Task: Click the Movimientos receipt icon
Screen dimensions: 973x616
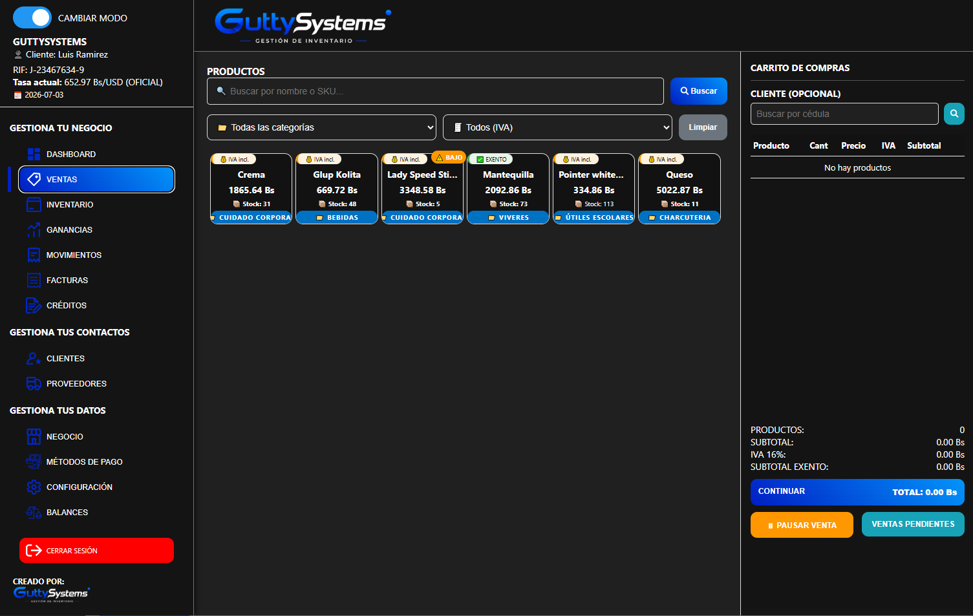Action: [x=34, y=255]
